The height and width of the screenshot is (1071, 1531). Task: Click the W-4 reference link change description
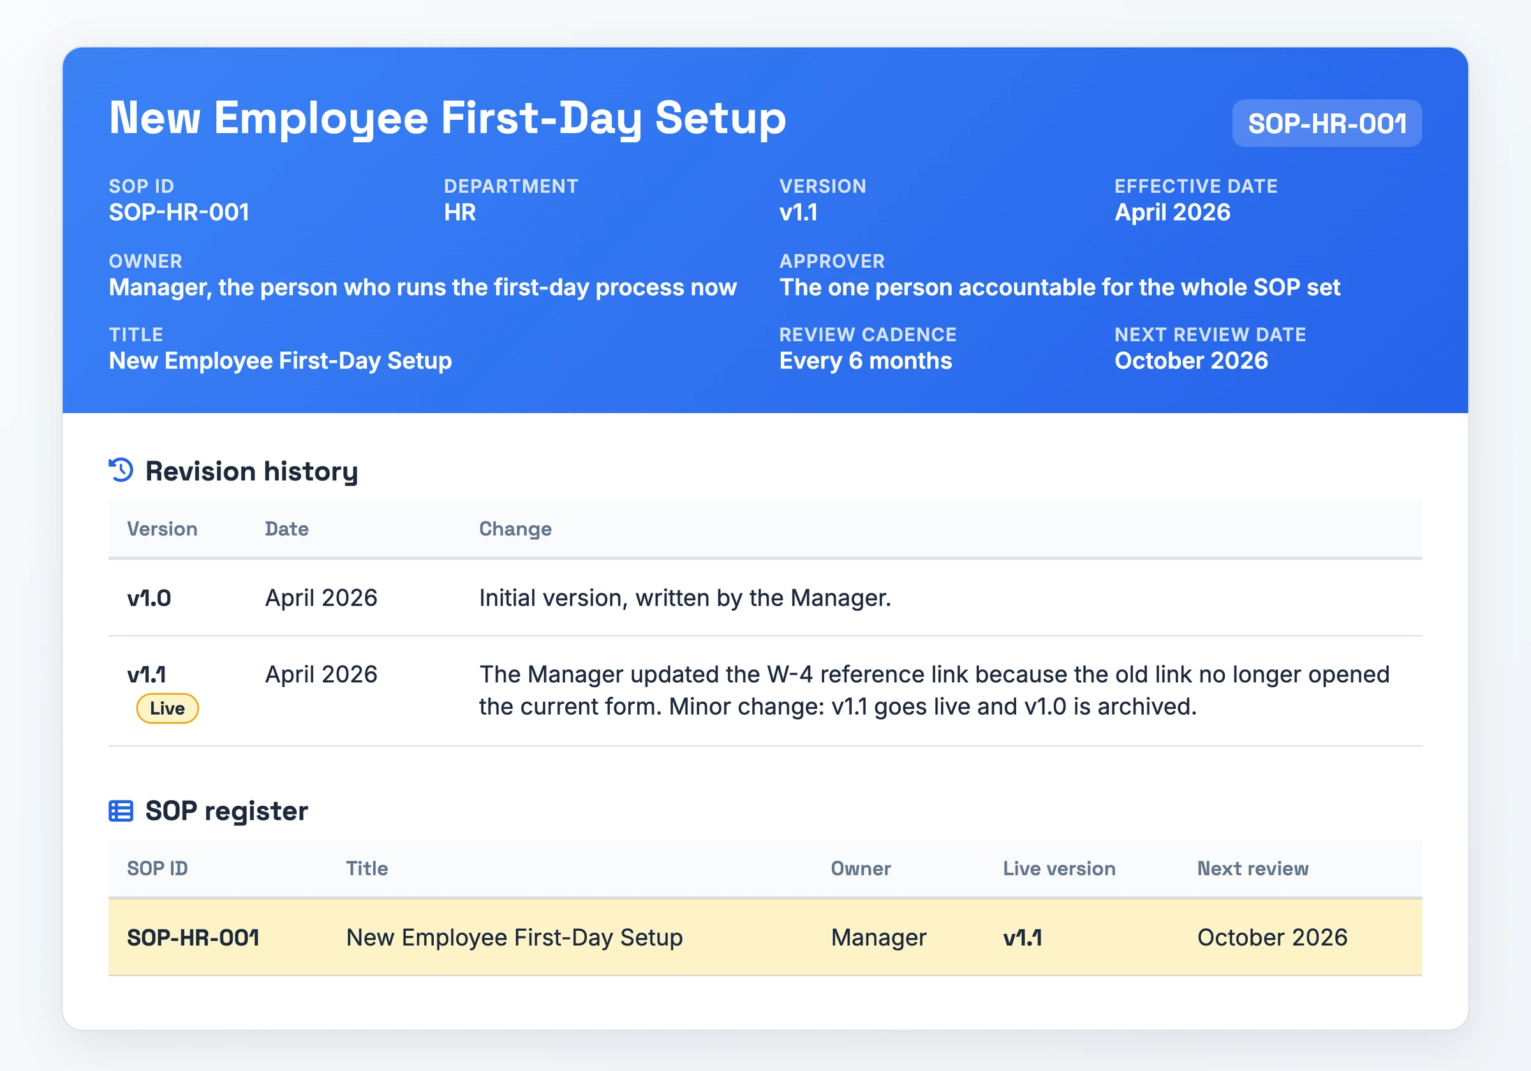(934, 690)
